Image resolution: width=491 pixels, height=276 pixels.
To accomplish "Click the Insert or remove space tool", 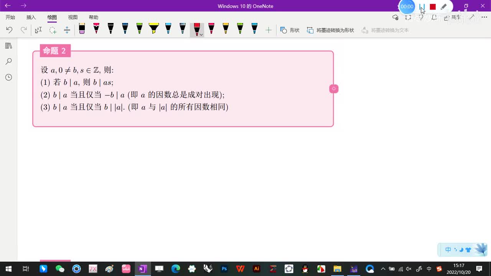I will pyautogui.click(x=67, y=30).
